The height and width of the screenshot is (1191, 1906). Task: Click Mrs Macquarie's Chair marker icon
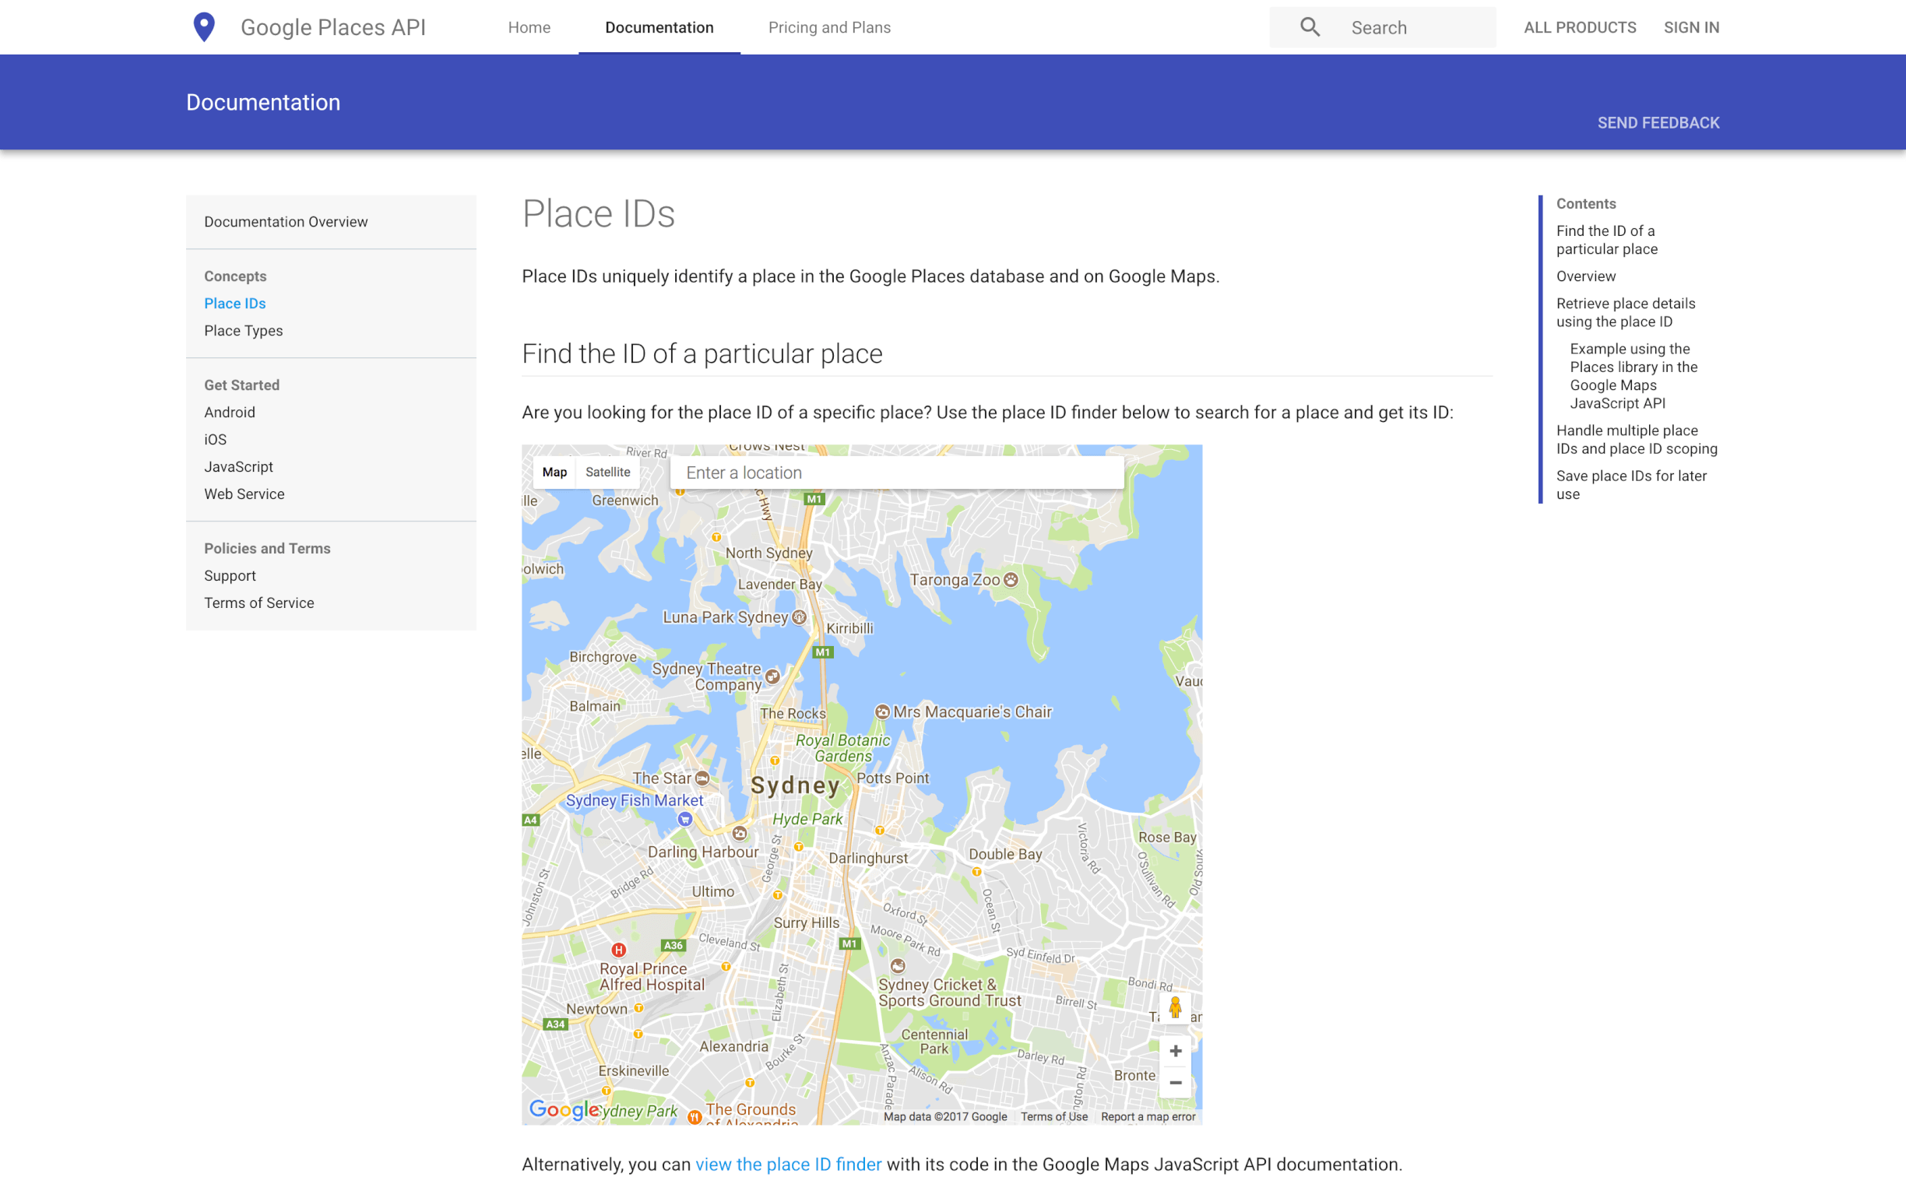[x=882, y=712]
